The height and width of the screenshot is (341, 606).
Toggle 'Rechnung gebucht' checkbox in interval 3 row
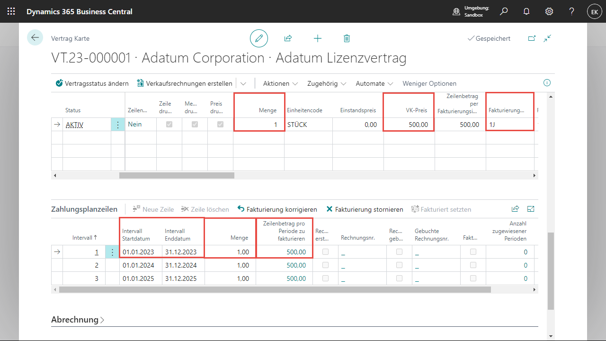tap(399, 278)
